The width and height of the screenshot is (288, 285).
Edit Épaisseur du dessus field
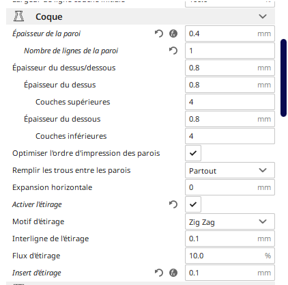tap(230, 85)
